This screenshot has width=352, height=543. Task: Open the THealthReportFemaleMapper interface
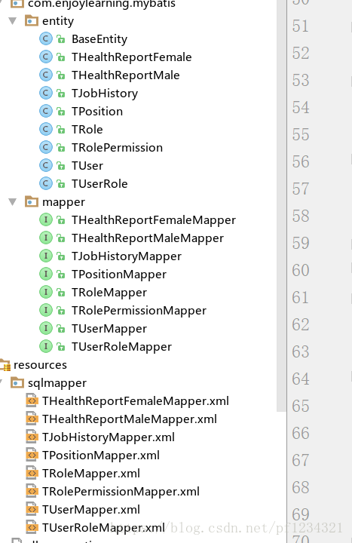(154, 220)
